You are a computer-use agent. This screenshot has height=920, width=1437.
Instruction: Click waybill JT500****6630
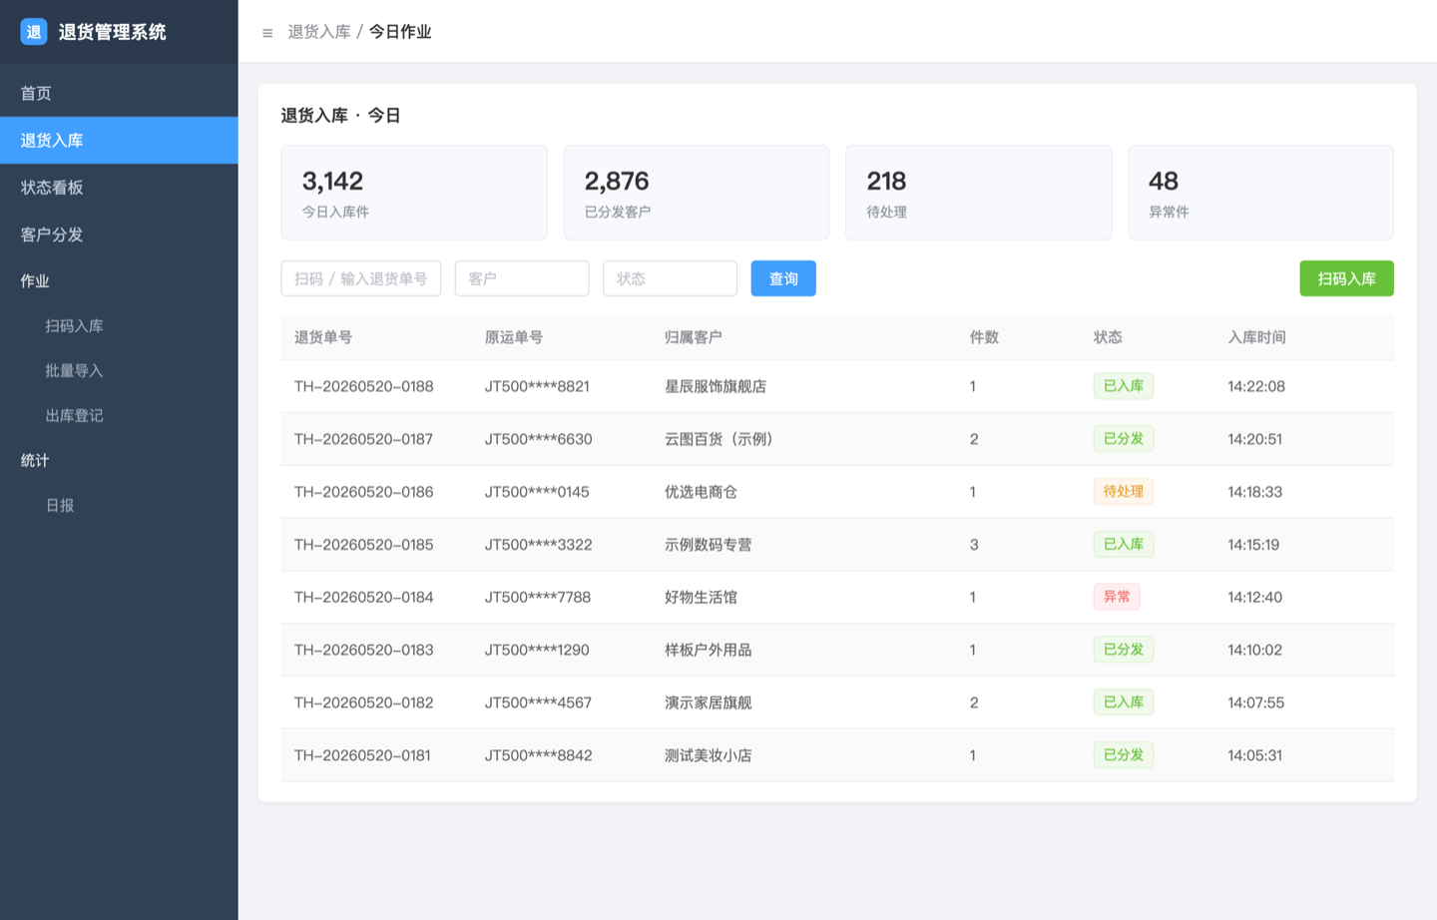pos(539,439)
